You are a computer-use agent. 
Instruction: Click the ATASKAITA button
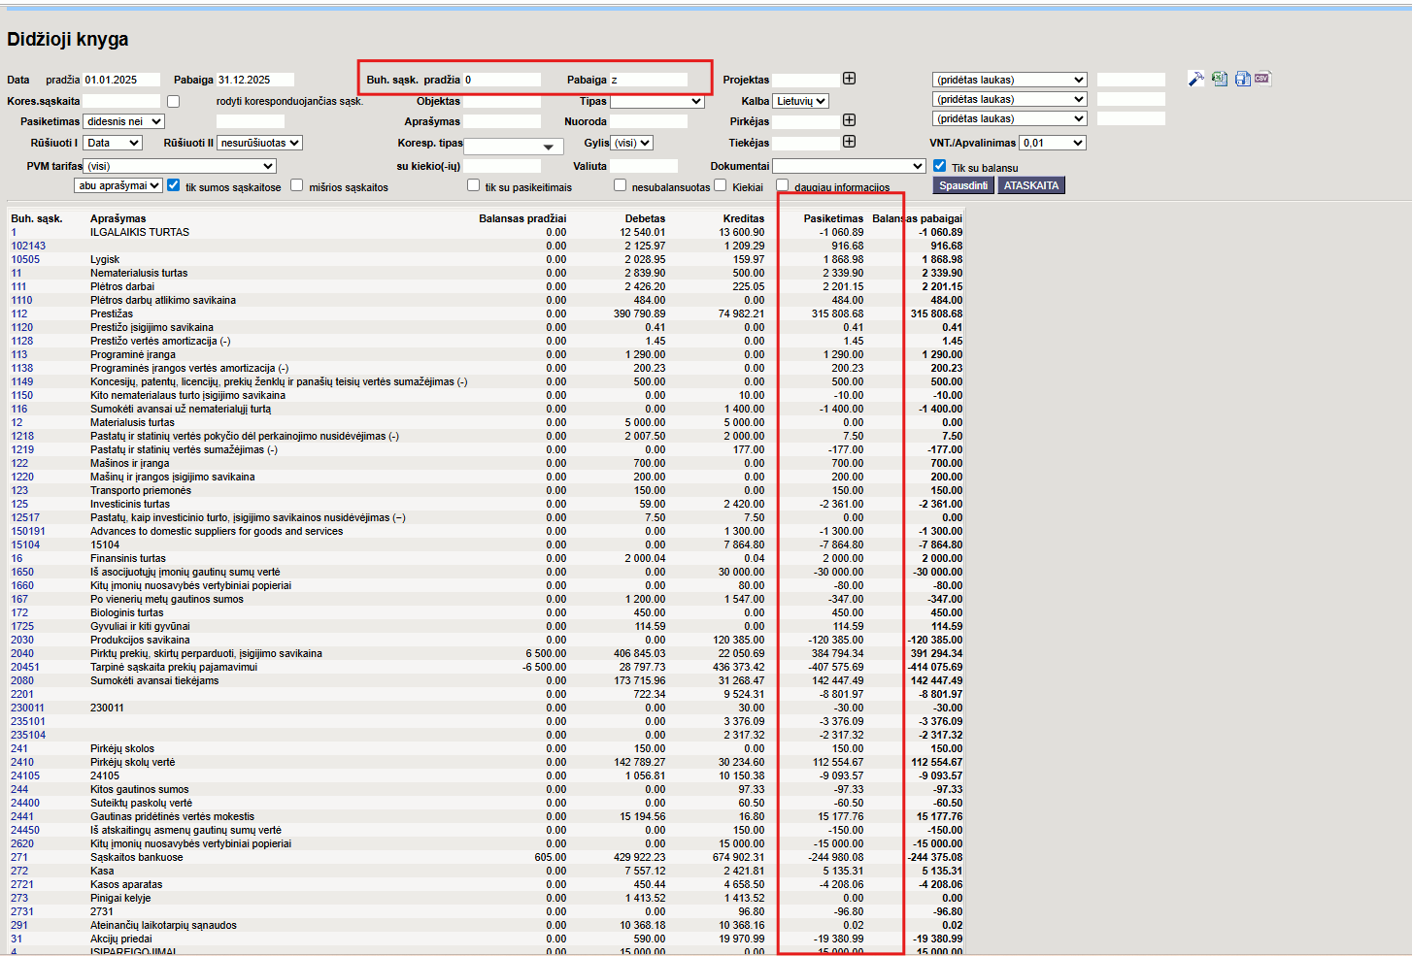(x=1030, y=185)
